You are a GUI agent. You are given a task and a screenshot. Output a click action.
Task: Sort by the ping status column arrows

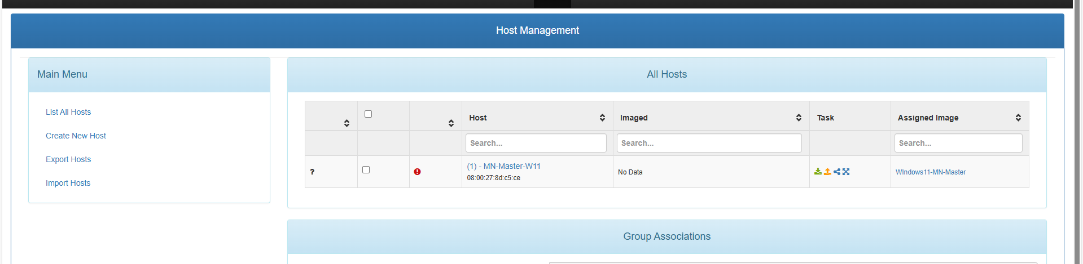451,123
